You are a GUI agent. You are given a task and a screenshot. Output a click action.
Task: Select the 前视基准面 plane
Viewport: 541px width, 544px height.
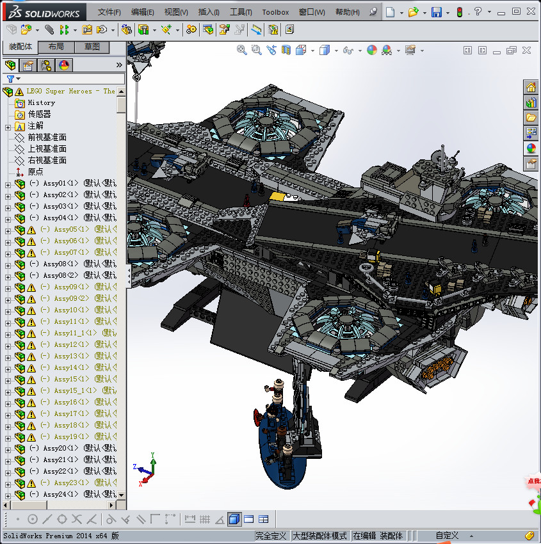coord(47,138)
